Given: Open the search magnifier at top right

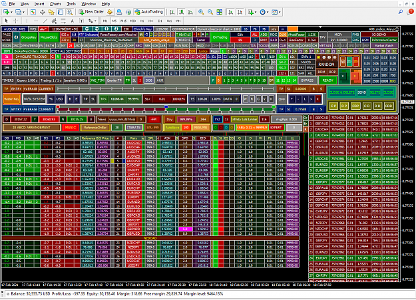Looking at the screenshot, I should [401, 12].
